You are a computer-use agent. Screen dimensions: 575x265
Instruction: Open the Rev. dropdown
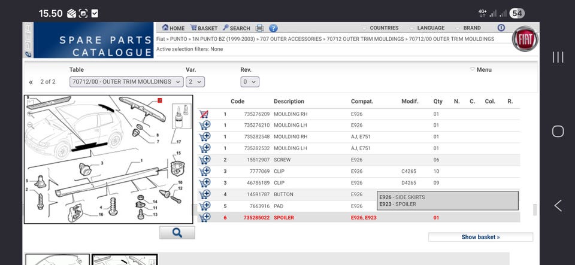(249, 82)
